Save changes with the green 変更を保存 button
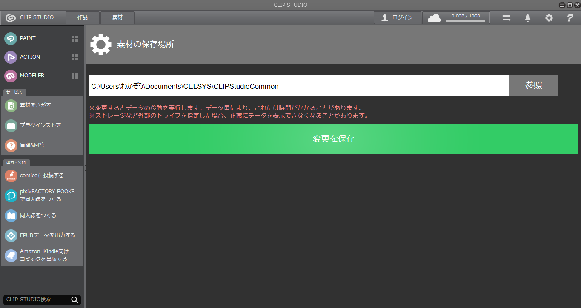This screenshot has width=581, height=308. pos(334,139)
